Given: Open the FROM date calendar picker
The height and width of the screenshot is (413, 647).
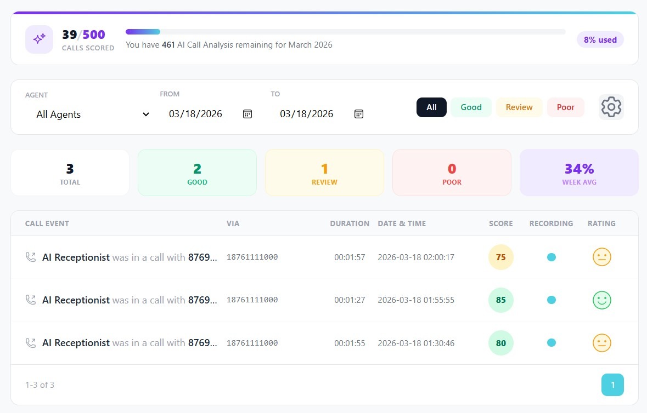Looking at the screenshot, I should 247,114.
